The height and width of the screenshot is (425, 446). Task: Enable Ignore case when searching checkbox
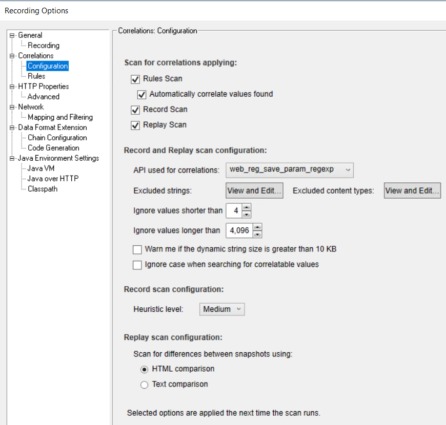click(137, 265)
